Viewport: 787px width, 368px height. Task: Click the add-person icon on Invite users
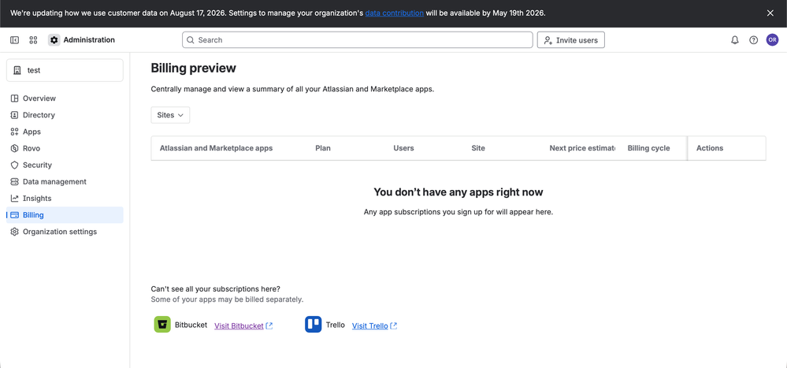pyautogui.click(x=548, y=40)
